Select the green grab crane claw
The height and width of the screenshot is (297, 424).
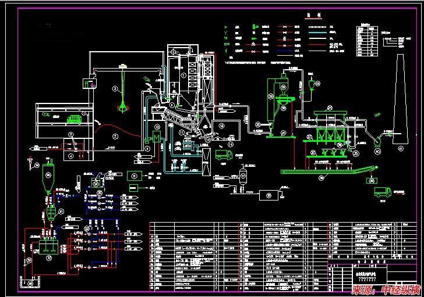[x=123, y=106]
